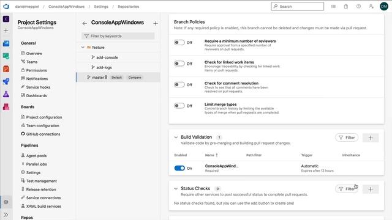Go back using the left arrow

(x=85, y=23)
